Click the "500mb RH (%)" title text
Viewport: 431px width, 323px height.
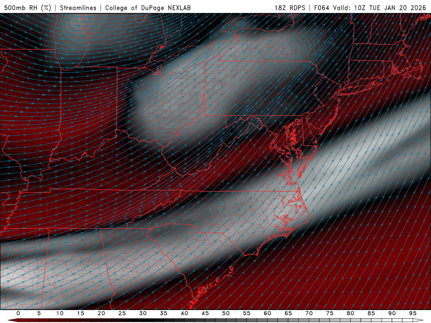[27, 8]
